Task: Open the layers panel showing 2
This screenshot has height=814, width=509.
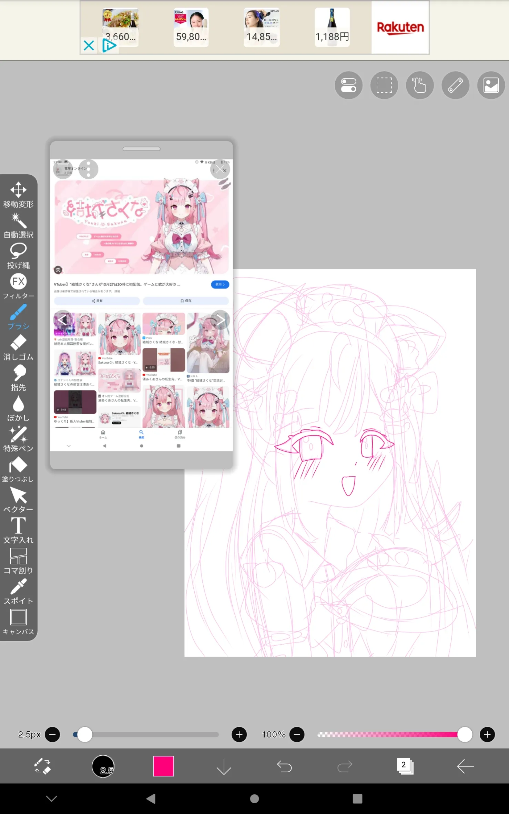Action: [x=405, y=766]
